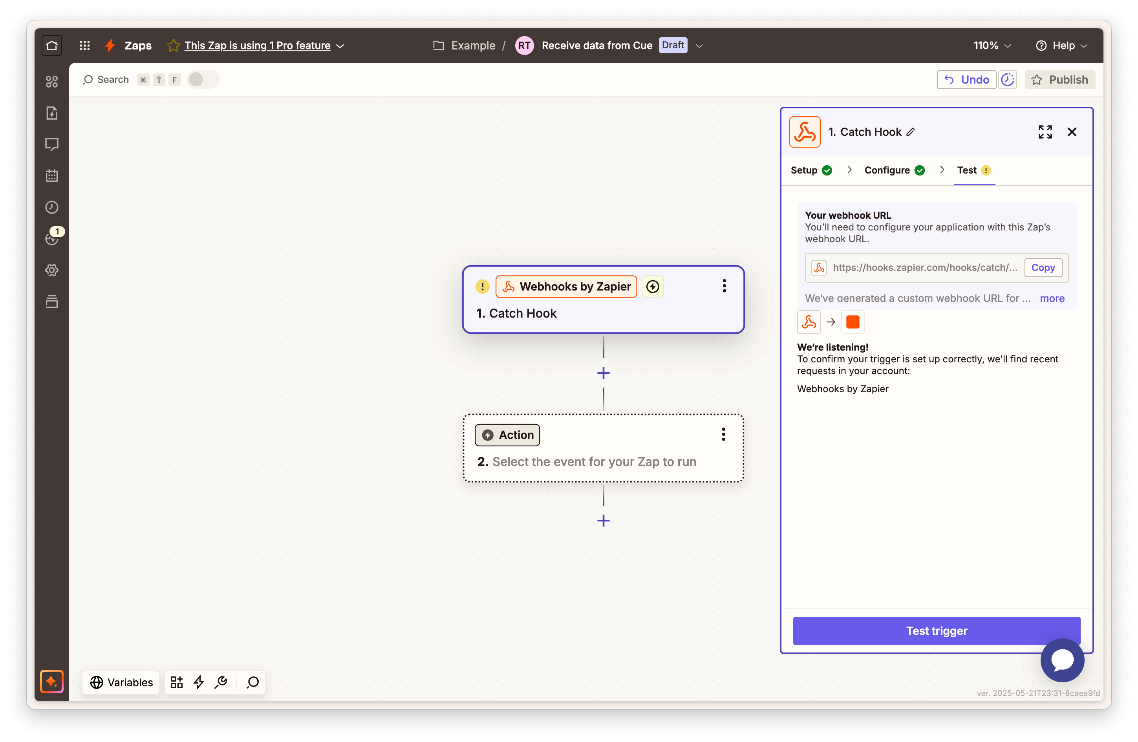
Task: Open the chat support bubble
Action: (1063, 660)
